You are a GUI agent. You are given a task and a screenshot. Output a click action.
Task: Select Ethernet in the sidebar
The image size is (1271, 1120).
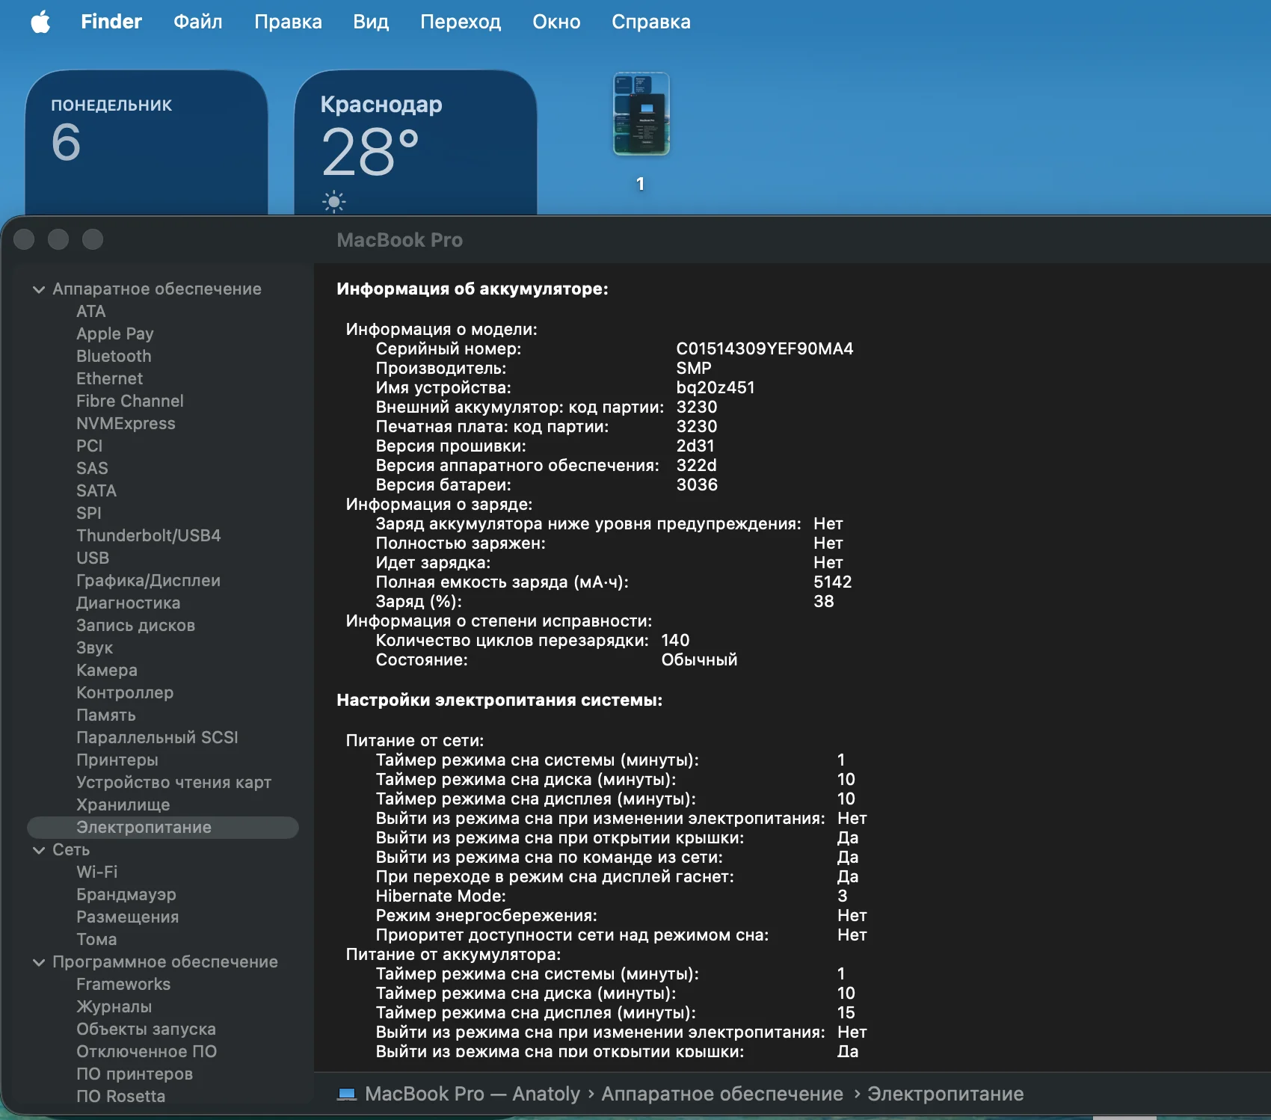pyautogui.click(x=109, y=379)
